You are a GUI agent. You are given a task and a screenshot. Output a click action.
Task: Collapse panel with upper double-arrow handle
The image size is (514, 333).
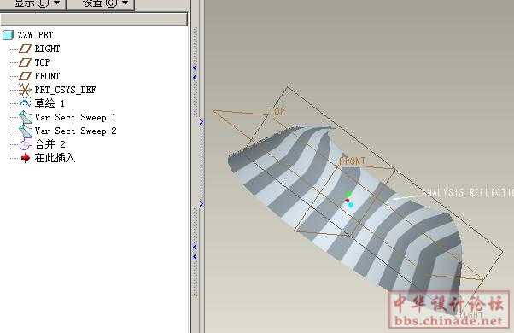195,73
